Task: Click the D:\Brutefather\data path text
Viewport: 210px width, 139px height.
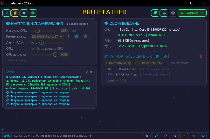Action: click(177, 63)
